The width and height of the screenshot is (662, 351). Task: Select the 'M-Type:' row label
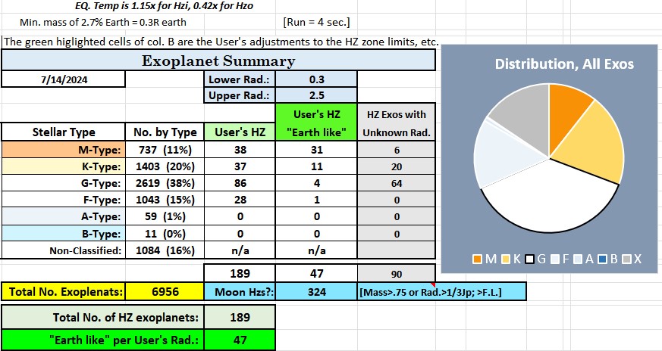[64, 150]
